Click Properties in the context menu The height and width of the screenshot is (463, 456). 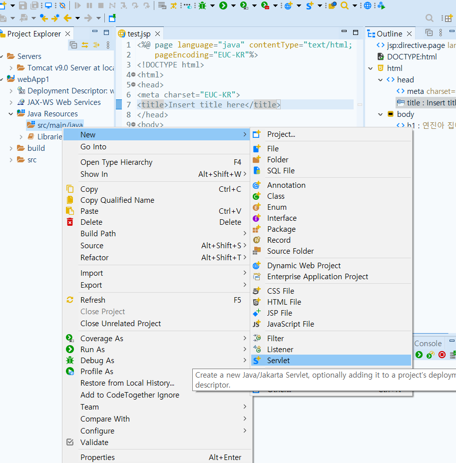(x=157, y=458)
